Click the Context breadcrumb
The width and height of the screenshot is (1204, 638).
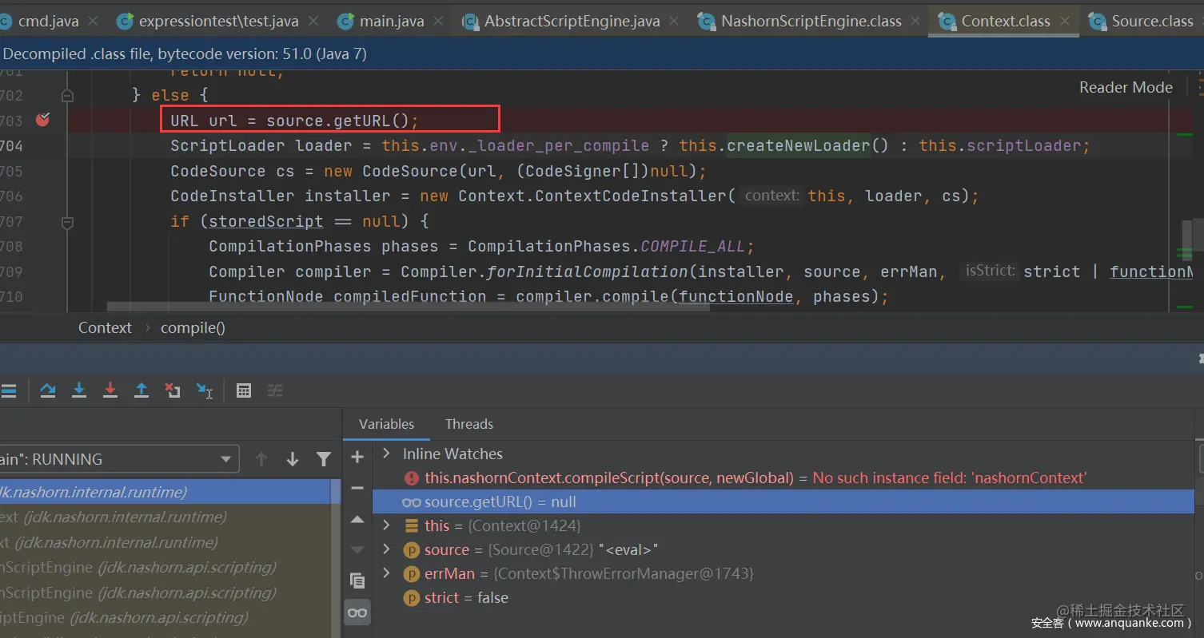[x=105, y=327]
